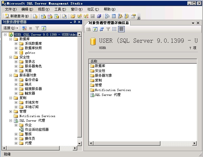Select the 对象资源管理器详细信息 tab
Image resolution: width=203 pixels, height=157 pixels.
[108, 23]
